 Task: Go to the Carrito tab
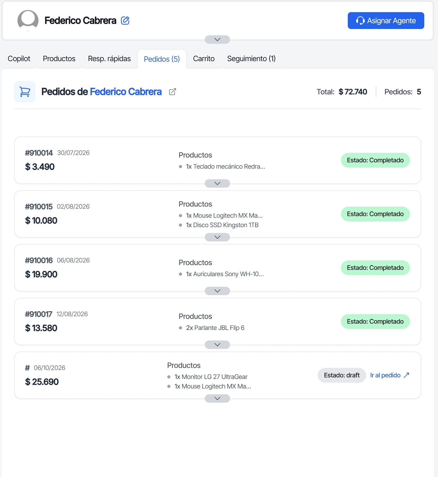tap(204, 59)
